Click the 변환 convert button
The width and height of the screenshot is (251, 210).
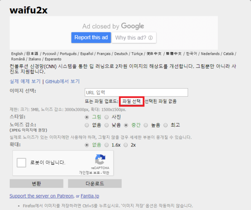click(x=36, y=183)
